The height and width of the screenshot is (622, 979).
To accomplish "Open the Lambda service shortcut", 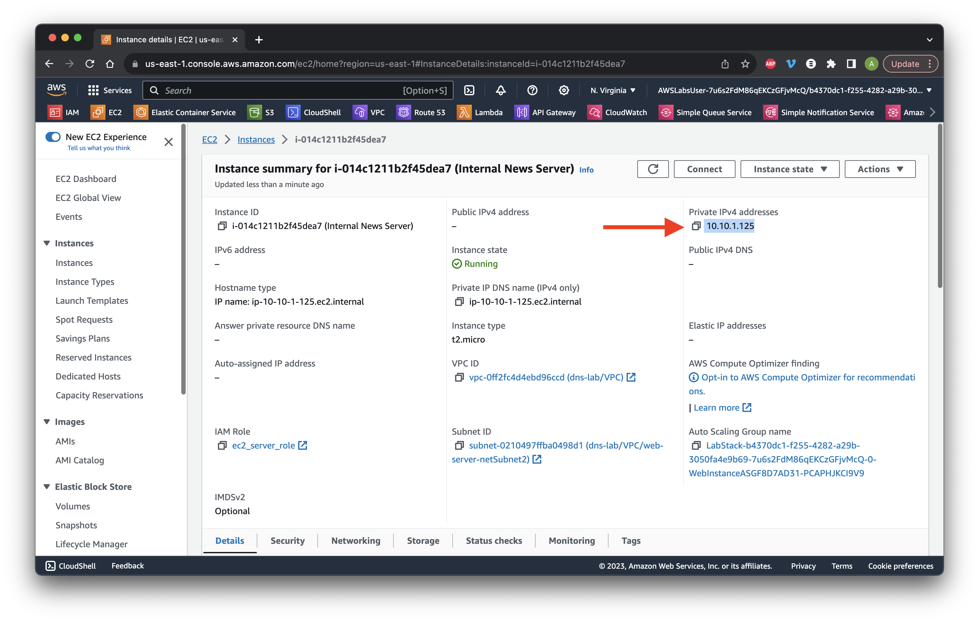I will tap(480, 113).
